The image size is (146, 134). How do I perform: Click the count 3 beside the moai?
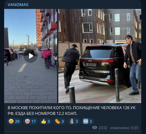click(x=77, y=121)
